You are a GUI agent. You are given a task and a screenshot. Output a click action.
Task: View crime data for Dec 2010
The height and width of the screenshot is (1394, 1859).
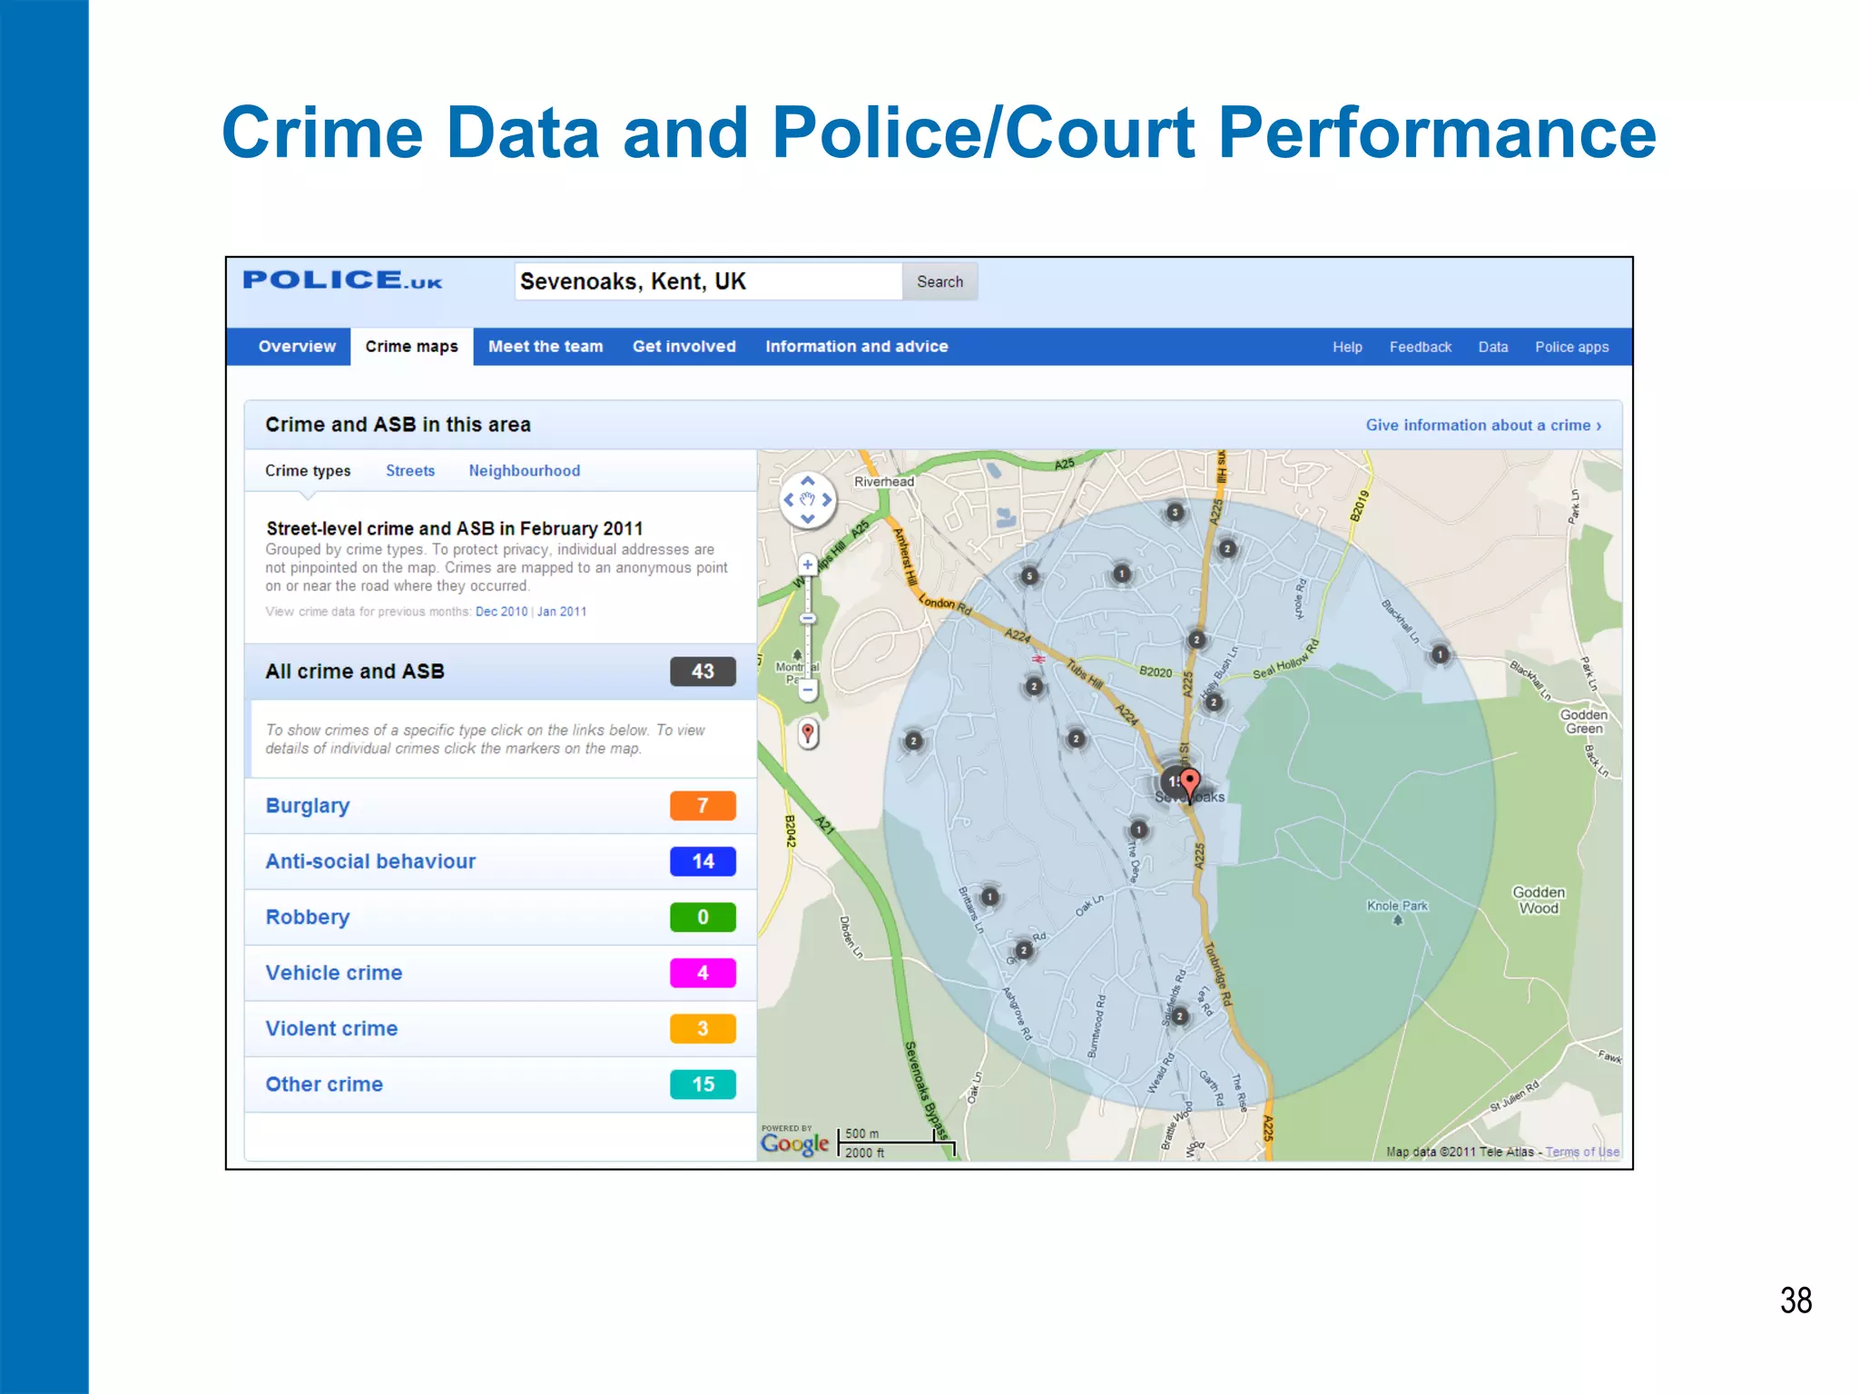[x=501, y=612]
